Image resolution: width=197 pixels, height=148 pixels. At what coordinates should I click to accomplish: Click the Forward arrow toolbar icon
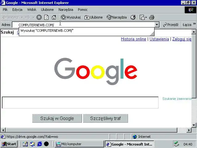[x=27, y=17]
